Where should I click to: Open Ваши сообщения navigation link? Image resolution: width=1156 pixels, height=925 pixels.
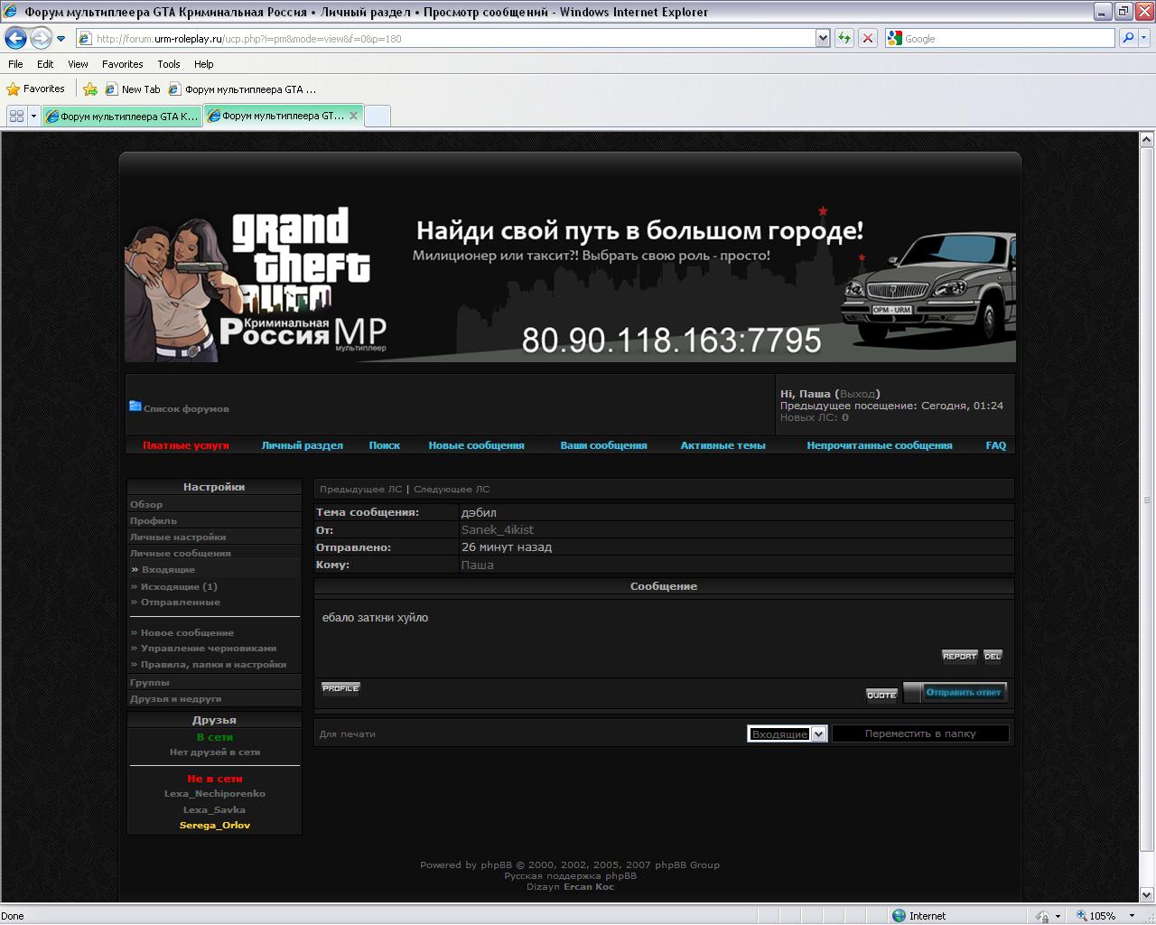click(x=603, y=445)
